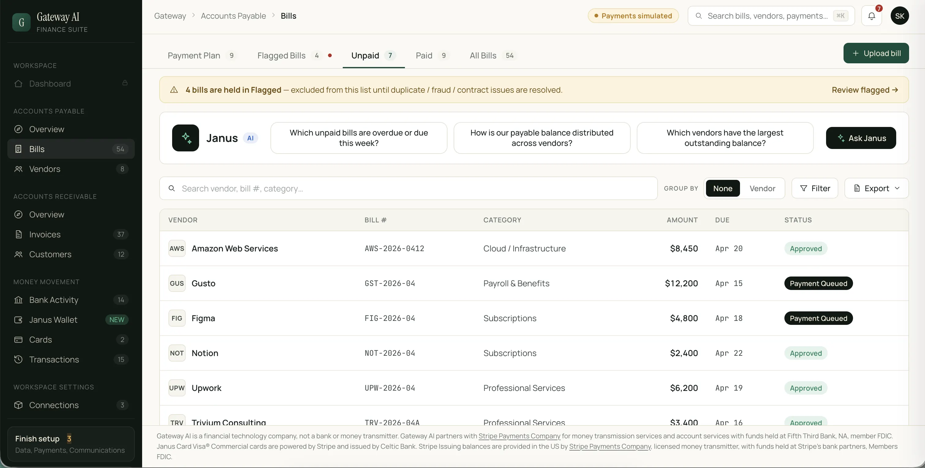Click the Figma vendor name
Screen dimensions: 925x468
(x=203, y=318)
